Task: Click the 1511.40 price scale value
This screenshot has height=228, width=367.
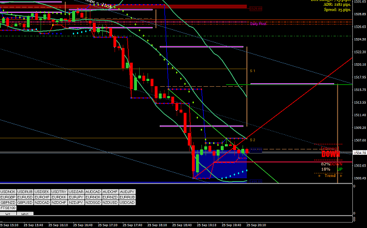Action: pos(360,115)
